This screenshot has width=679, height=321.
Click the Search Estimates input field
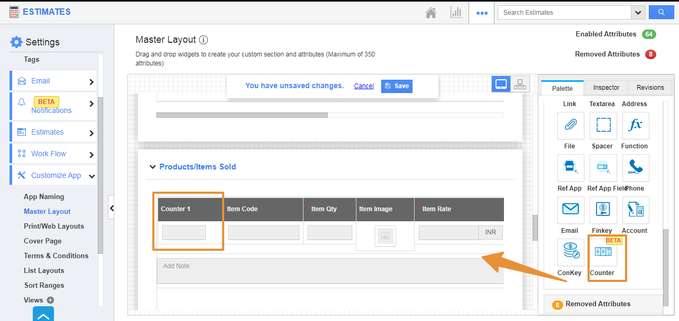coord(564,13)
